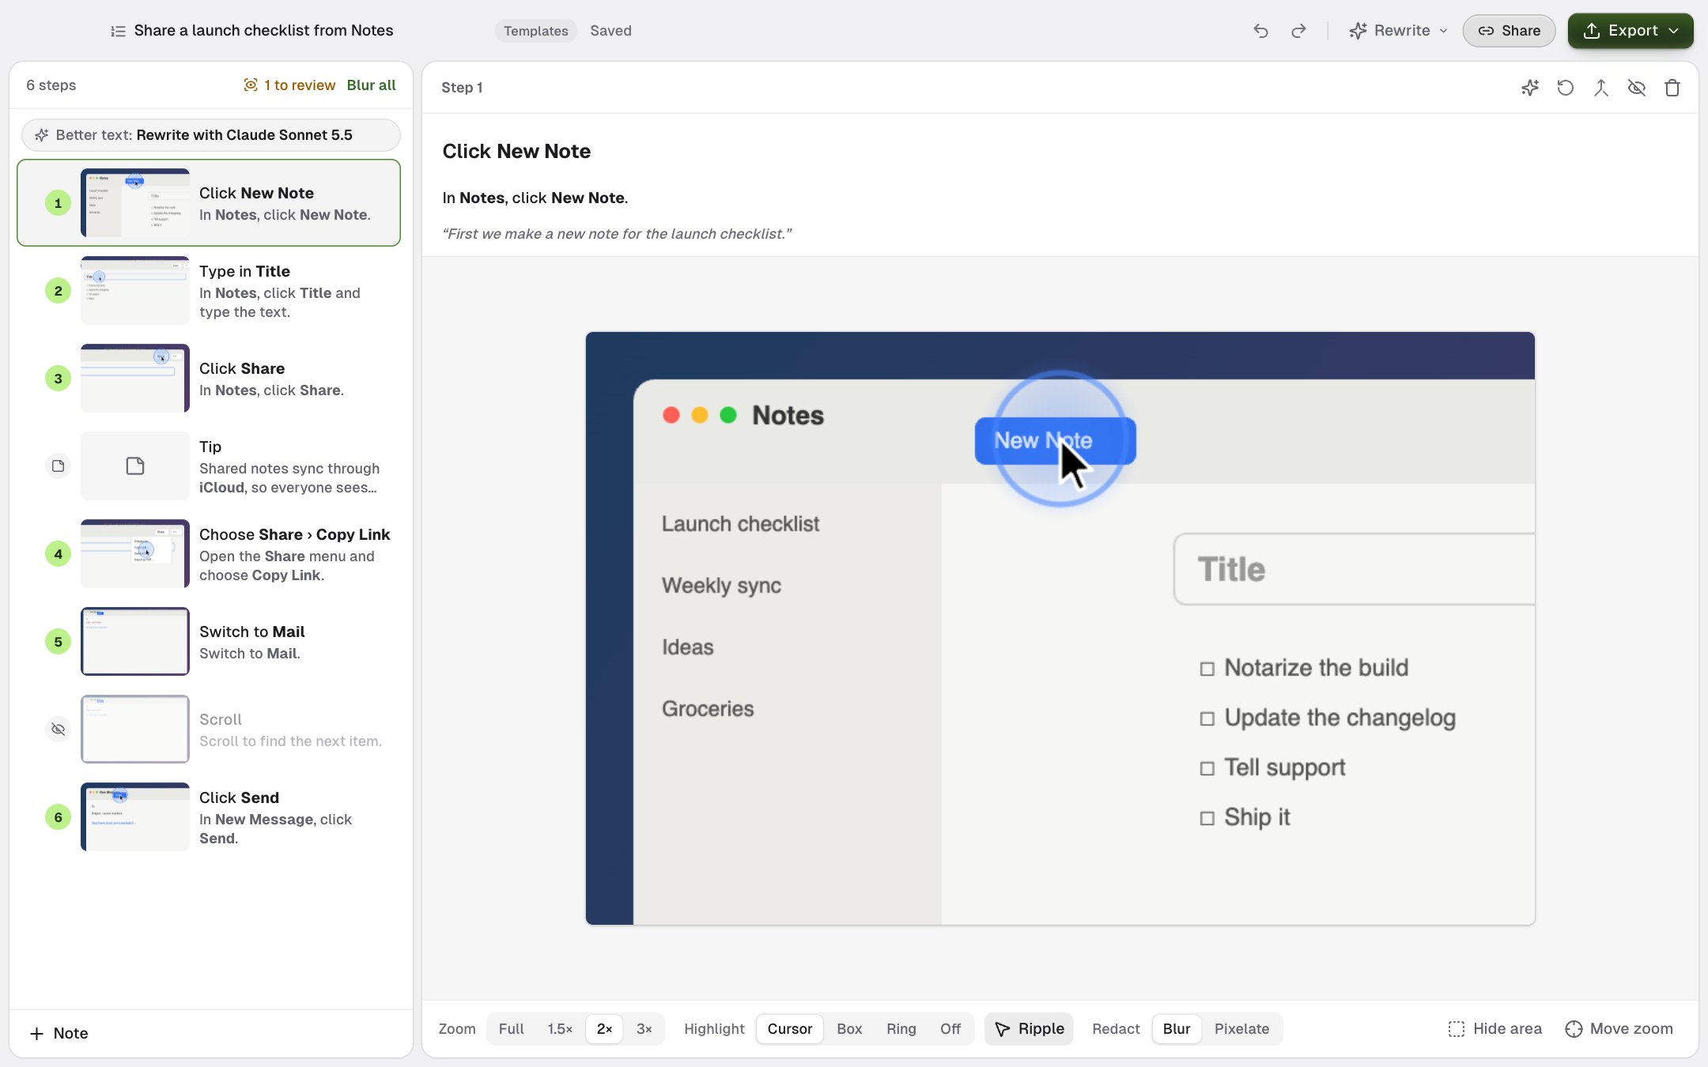
Task: Toggle the Ripple effect
Action: [1029, 1029]
